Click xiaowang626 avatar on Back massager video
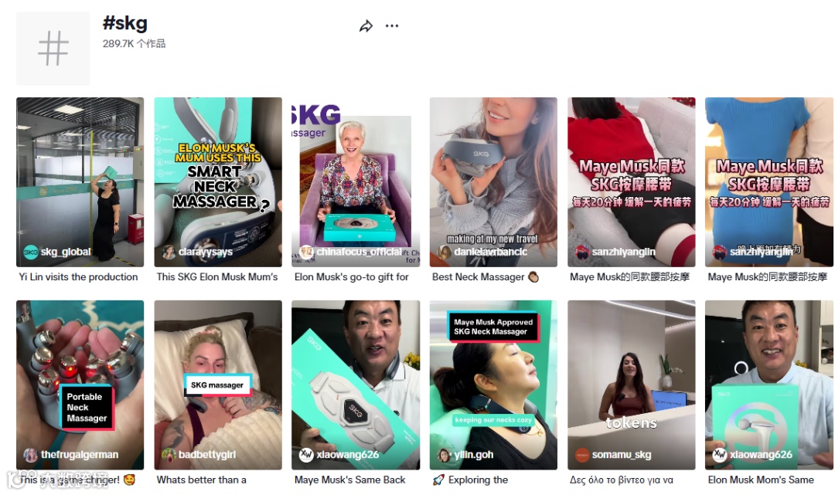Image resolution: width=835 pixels, height=495 pixels. pos(306,455)
